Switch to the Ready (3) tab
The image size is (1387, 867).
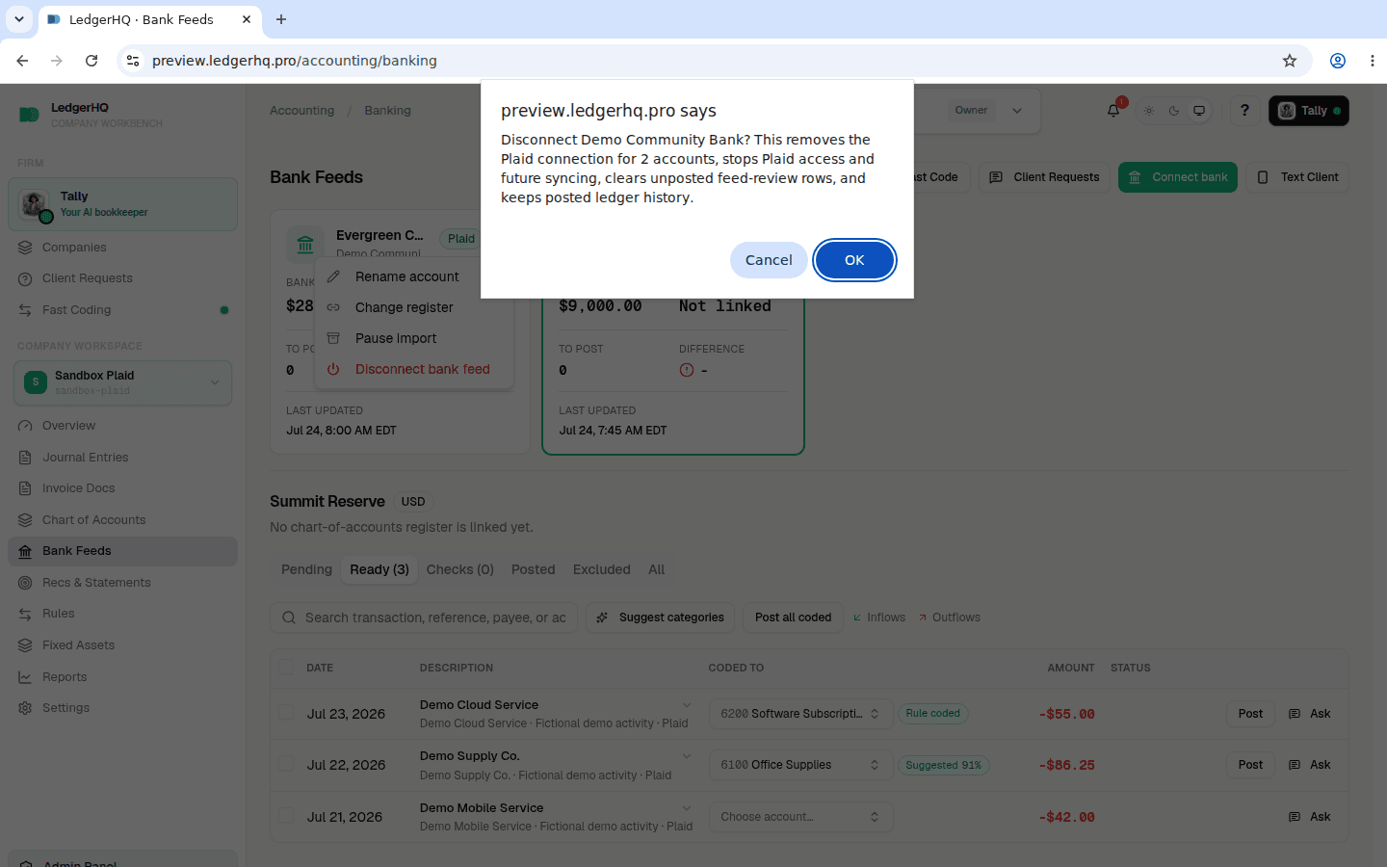pyautogui.click(x=379, y=569)
